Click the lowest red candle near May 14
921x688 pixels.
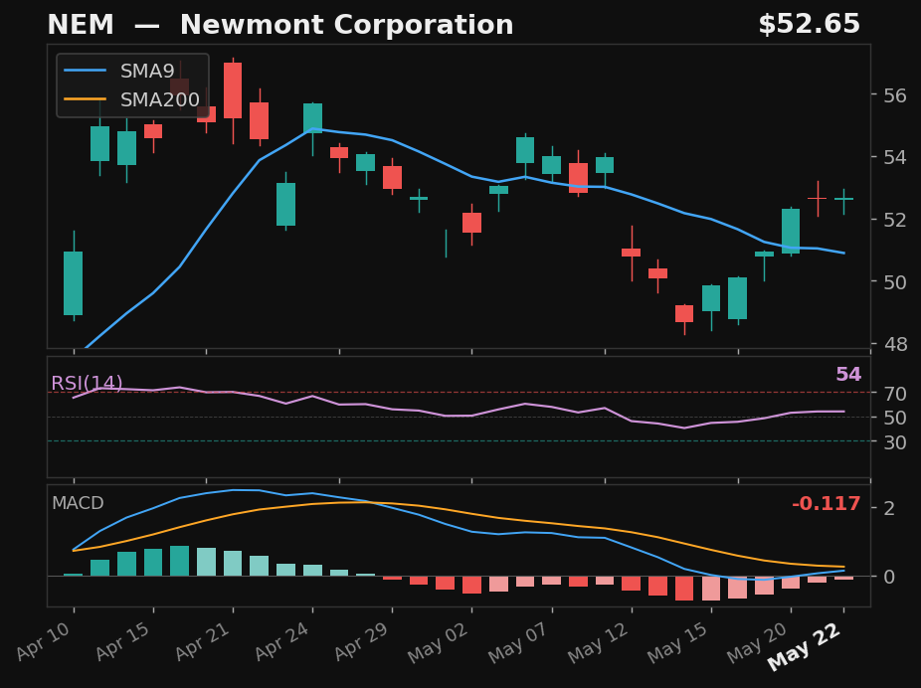684,313
